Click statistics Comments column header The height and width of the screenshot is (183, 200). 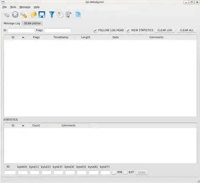point(68,125)
